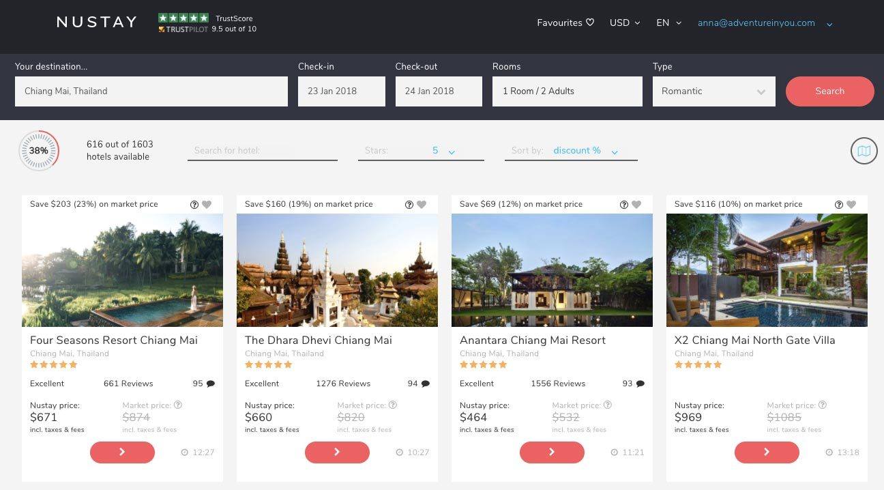Favourite the Four Seasons Resort Chiang Mai
Image resolution: width=884 pixels, height=490 pixels.
207,204
